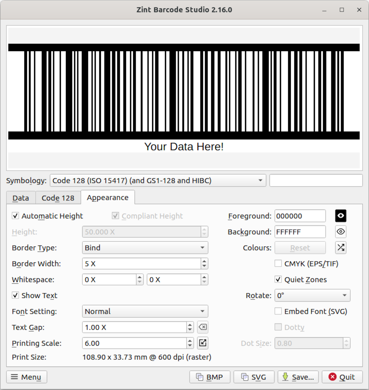The height and width of the screenshot is (390, 369).
Task: Uncheck Quiet Zones
Action: (x=278, y=279)
